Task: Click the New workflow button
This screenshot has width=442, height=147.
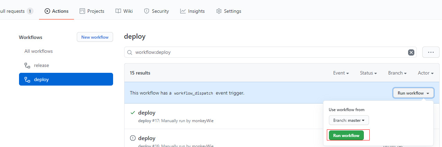Action: [95, 37]
